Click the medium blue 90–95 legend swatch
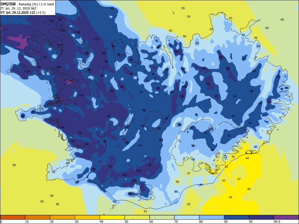299x224 pixels. click(x=237, y=217)
